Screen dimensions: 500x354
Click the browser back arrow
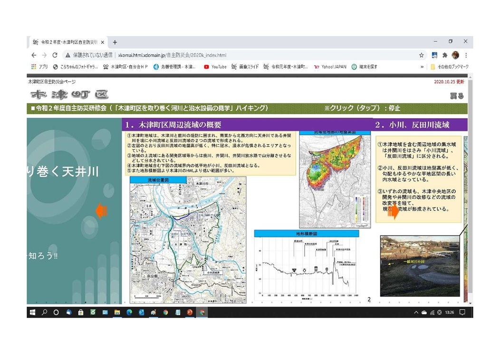[x=34, y=55]
